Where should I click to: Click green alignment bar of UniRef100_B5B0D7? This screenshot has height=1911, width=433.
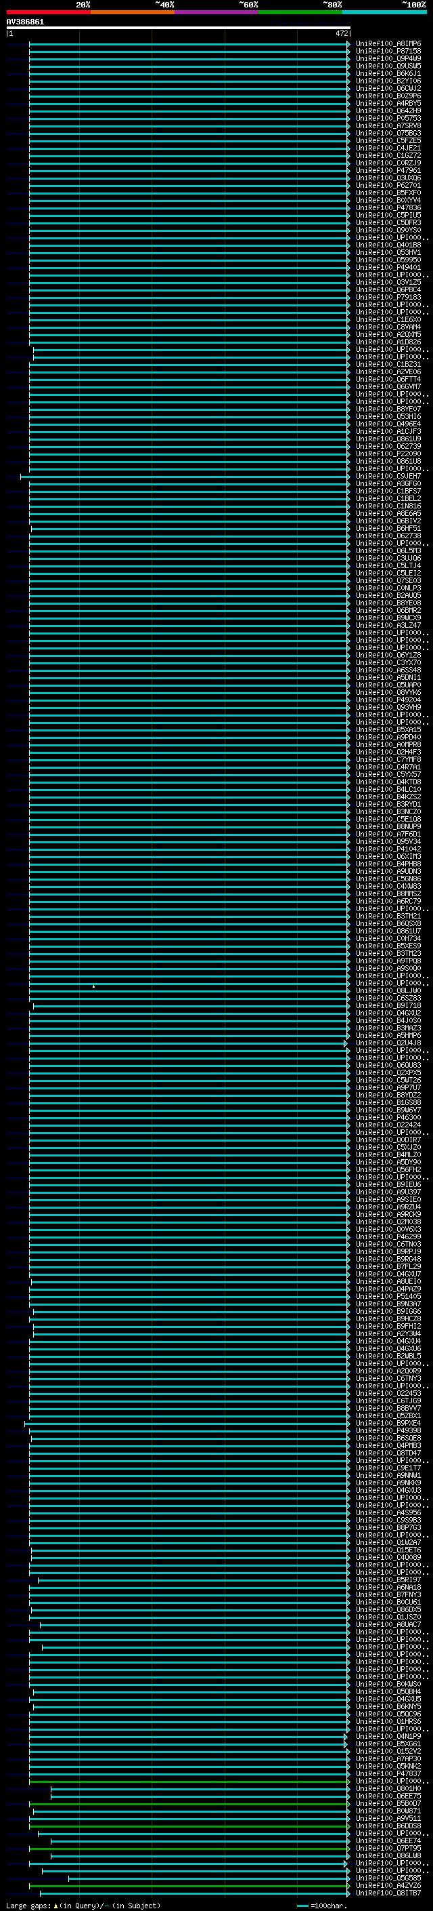[x=189, y=1804]
